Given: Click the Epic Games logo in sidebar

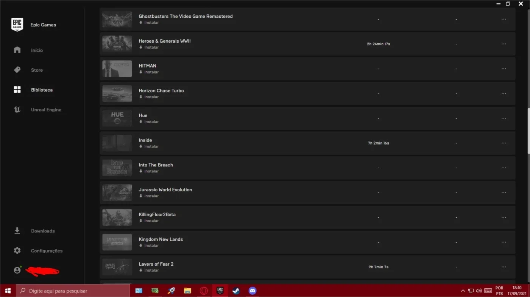Looking at the screenshot, I should point(17,25).
